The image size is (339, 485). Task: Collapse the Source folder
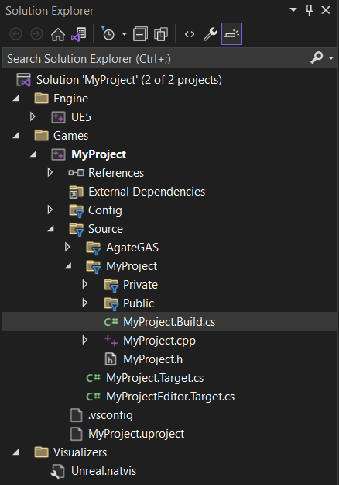50,229
